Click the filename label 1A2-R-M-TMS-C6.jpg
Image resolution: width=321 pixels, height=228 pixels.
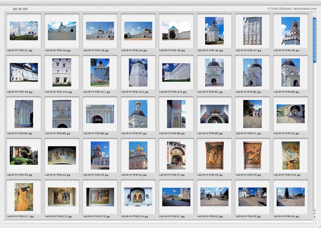[134, 175]
